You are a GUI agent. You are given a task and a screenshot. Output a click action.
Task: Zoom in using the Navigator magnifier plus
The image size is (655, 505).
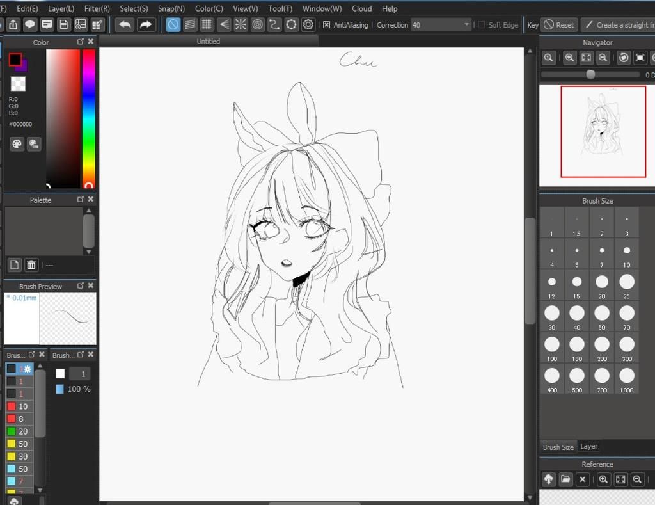coord(569,58)
